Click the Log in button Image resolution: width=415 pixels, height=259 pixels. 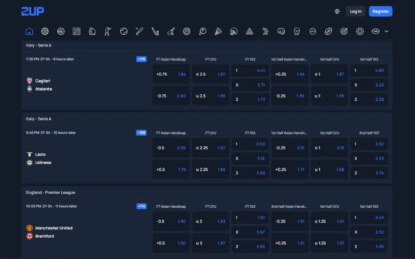355,11
